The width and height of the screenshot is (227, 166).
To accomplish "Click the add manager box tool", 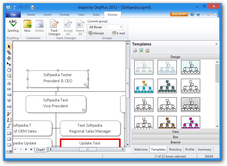I will [x=9, y=83].
